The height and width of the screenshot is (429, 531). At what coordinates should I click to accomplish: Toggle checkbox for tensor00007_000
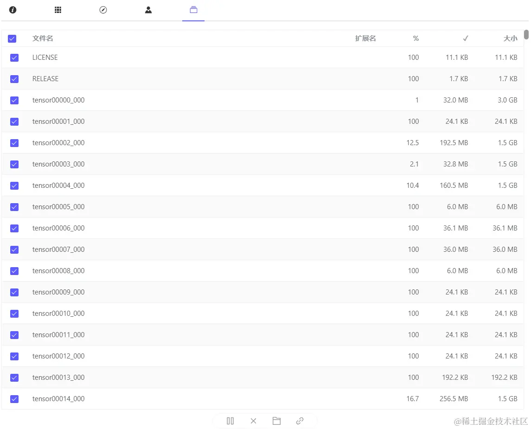(x=14, y=250)
